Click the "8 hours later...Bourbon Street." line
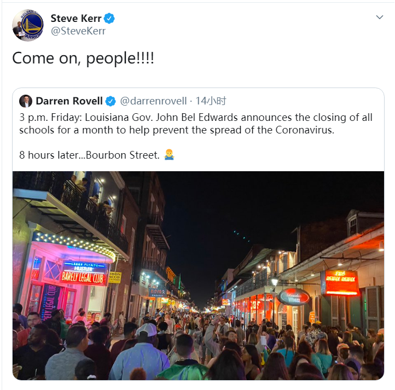The image size is (395, 390). tap(89, 155)
